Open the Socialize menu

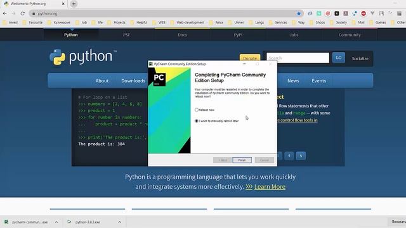point(360,59)
